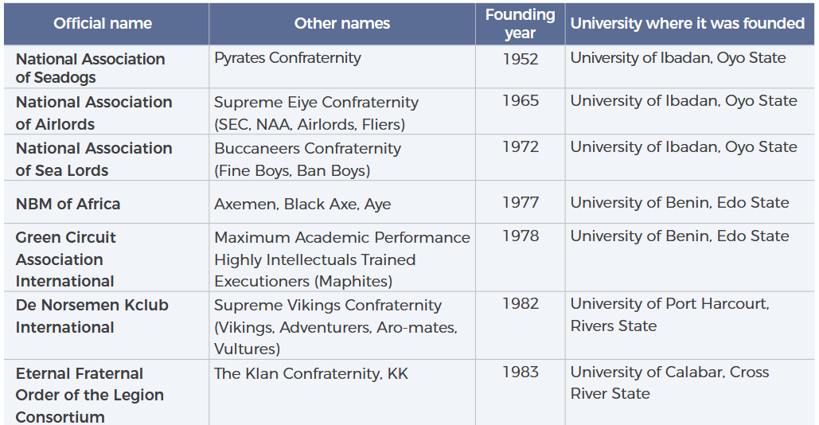Select the Buccaneers Confraternity cell
The width and height of the screenshot is (819, 425).
tap(307, 159)
